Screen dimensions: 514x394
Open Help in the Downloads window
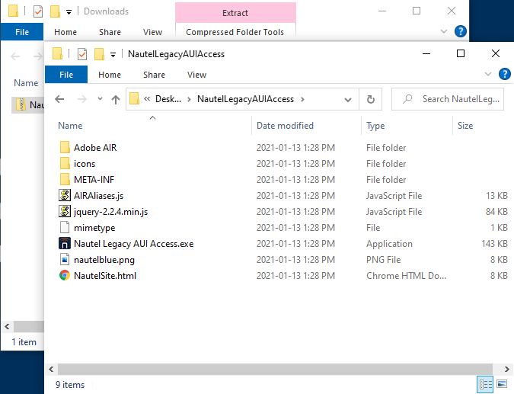461,31
